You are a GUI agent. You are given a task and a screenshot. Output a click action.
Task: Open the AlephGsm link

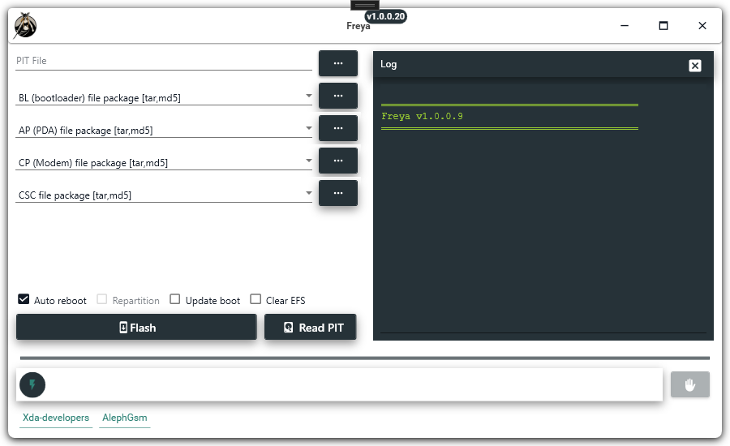[x=125, y=418]
